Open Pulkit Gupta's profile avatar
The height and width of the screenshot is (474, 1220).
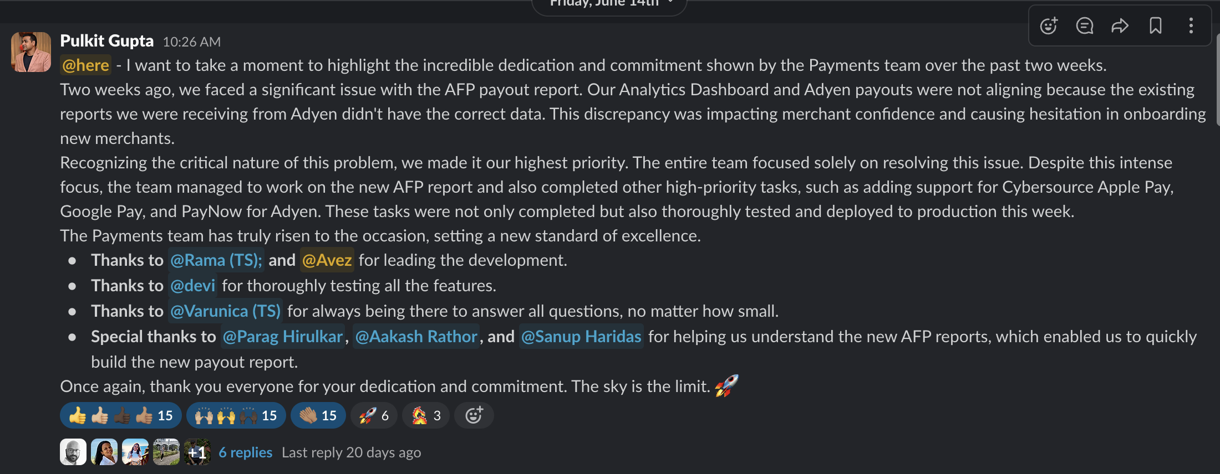[31, 52]
